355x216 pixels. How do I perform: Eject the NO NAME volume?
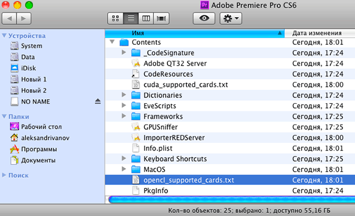pyautogui.click(x=98, y=102)
